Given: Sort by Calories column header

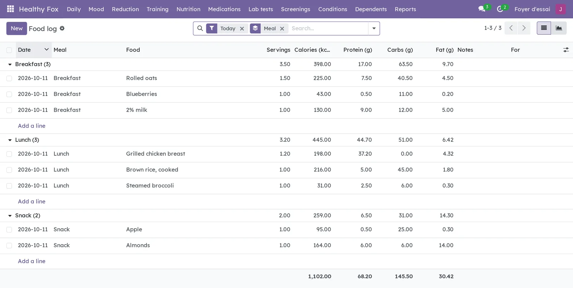Looking at the screenshot, I should point(312,50).
